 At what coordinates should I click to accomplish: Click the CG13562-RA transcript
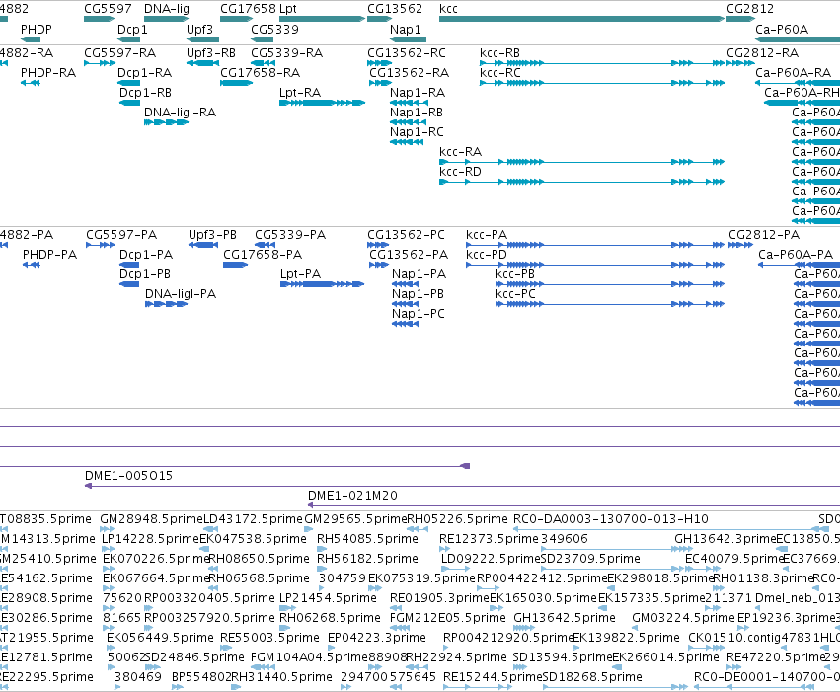(x=381, y=83)
